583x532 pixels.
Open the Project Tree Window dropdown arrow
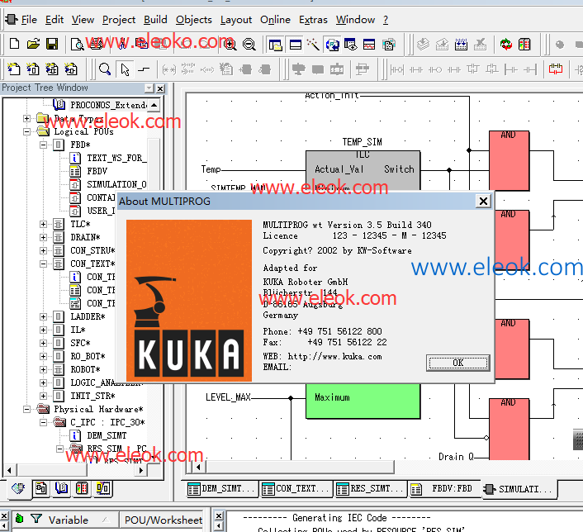pyautogui.click(x=149, y=88)
